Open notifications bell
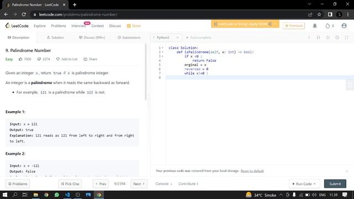Viewport: 354px width, 199px height. point(315,26)
